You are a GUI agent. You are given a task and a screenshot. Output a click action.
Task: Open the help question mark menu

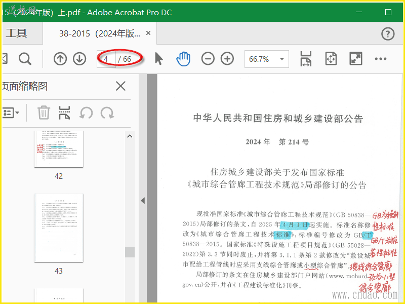click(x=388, y=34)
